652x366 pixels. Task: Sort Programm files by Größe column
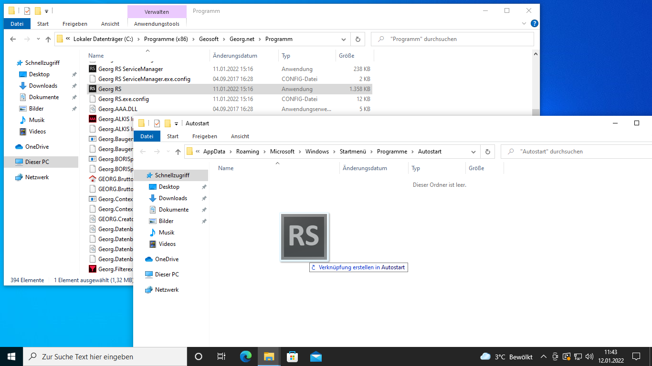click(x=355, y=56)
